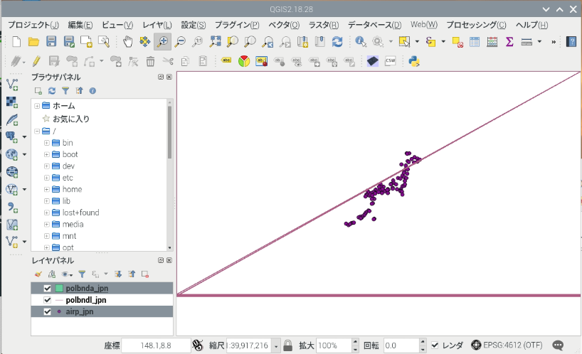582x354 pixels.
Task: Close the browser panel
Action: pos(169,77)
